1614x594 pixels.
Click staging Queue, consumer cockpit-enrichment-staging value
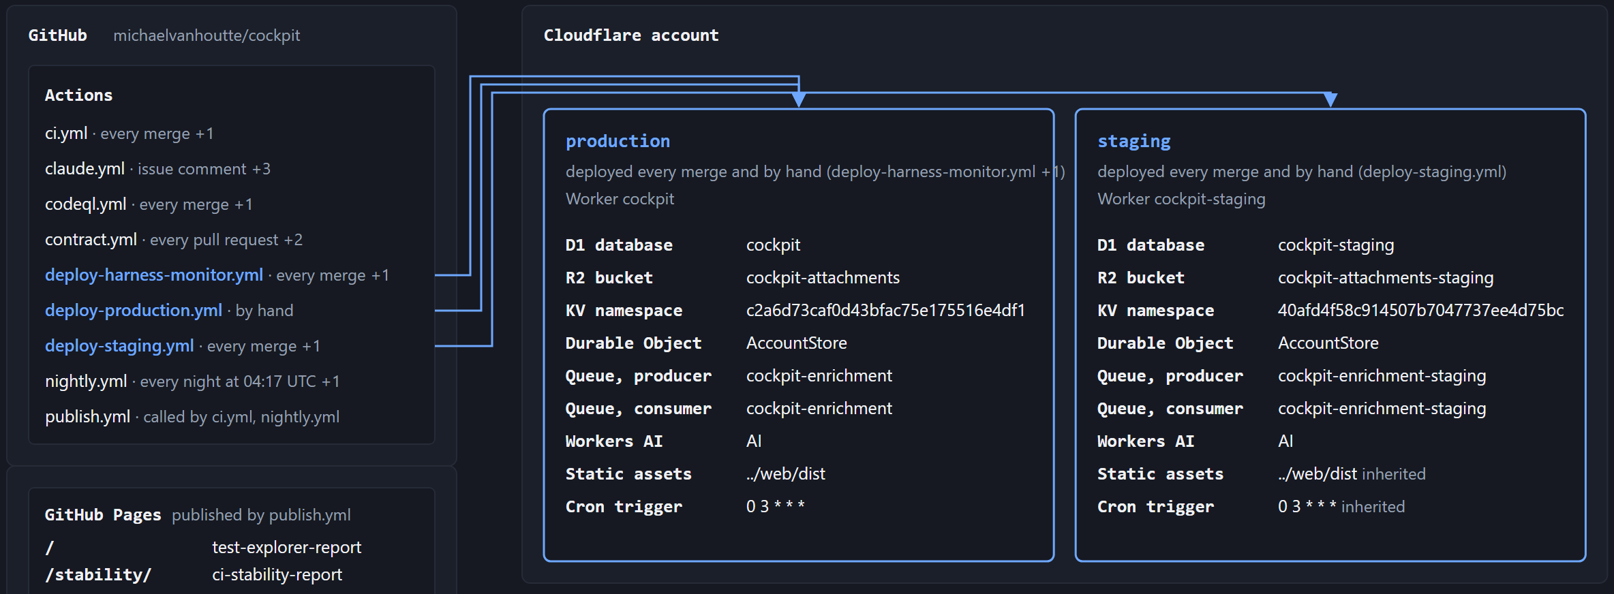pos(1382,409)
